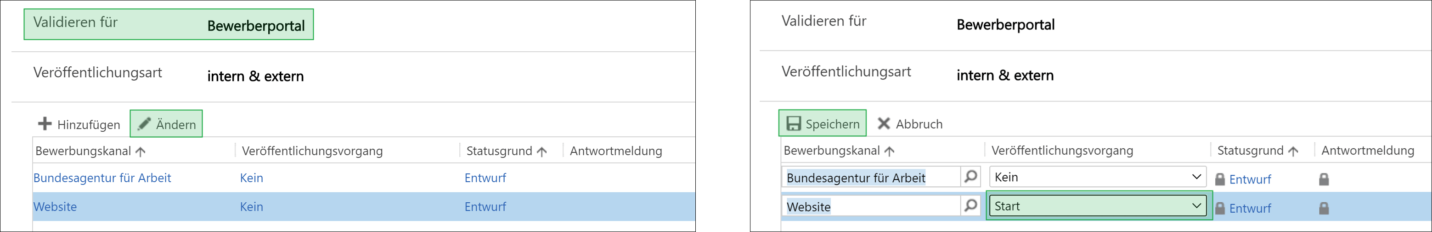This screenshot has height=232, width=1432.
Task: Click the Kein link next to Bundesagentur link
Action: pyautogui.click(x=251, y=178)
